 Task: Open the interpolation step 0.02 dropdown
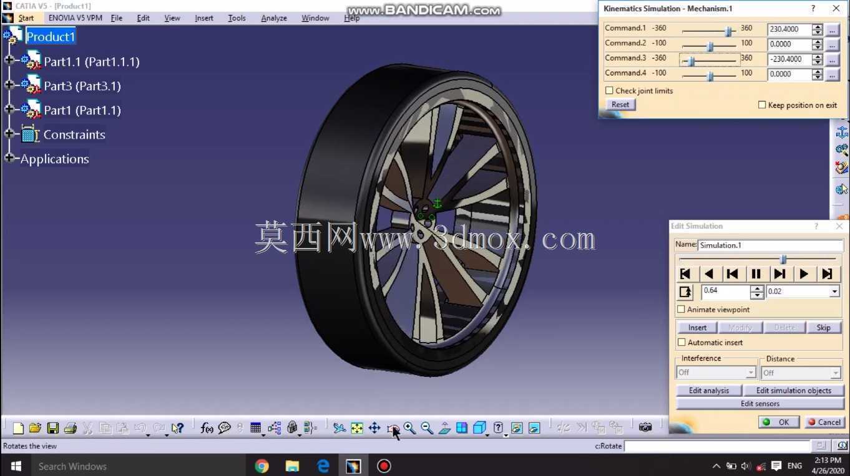point(834,292)
